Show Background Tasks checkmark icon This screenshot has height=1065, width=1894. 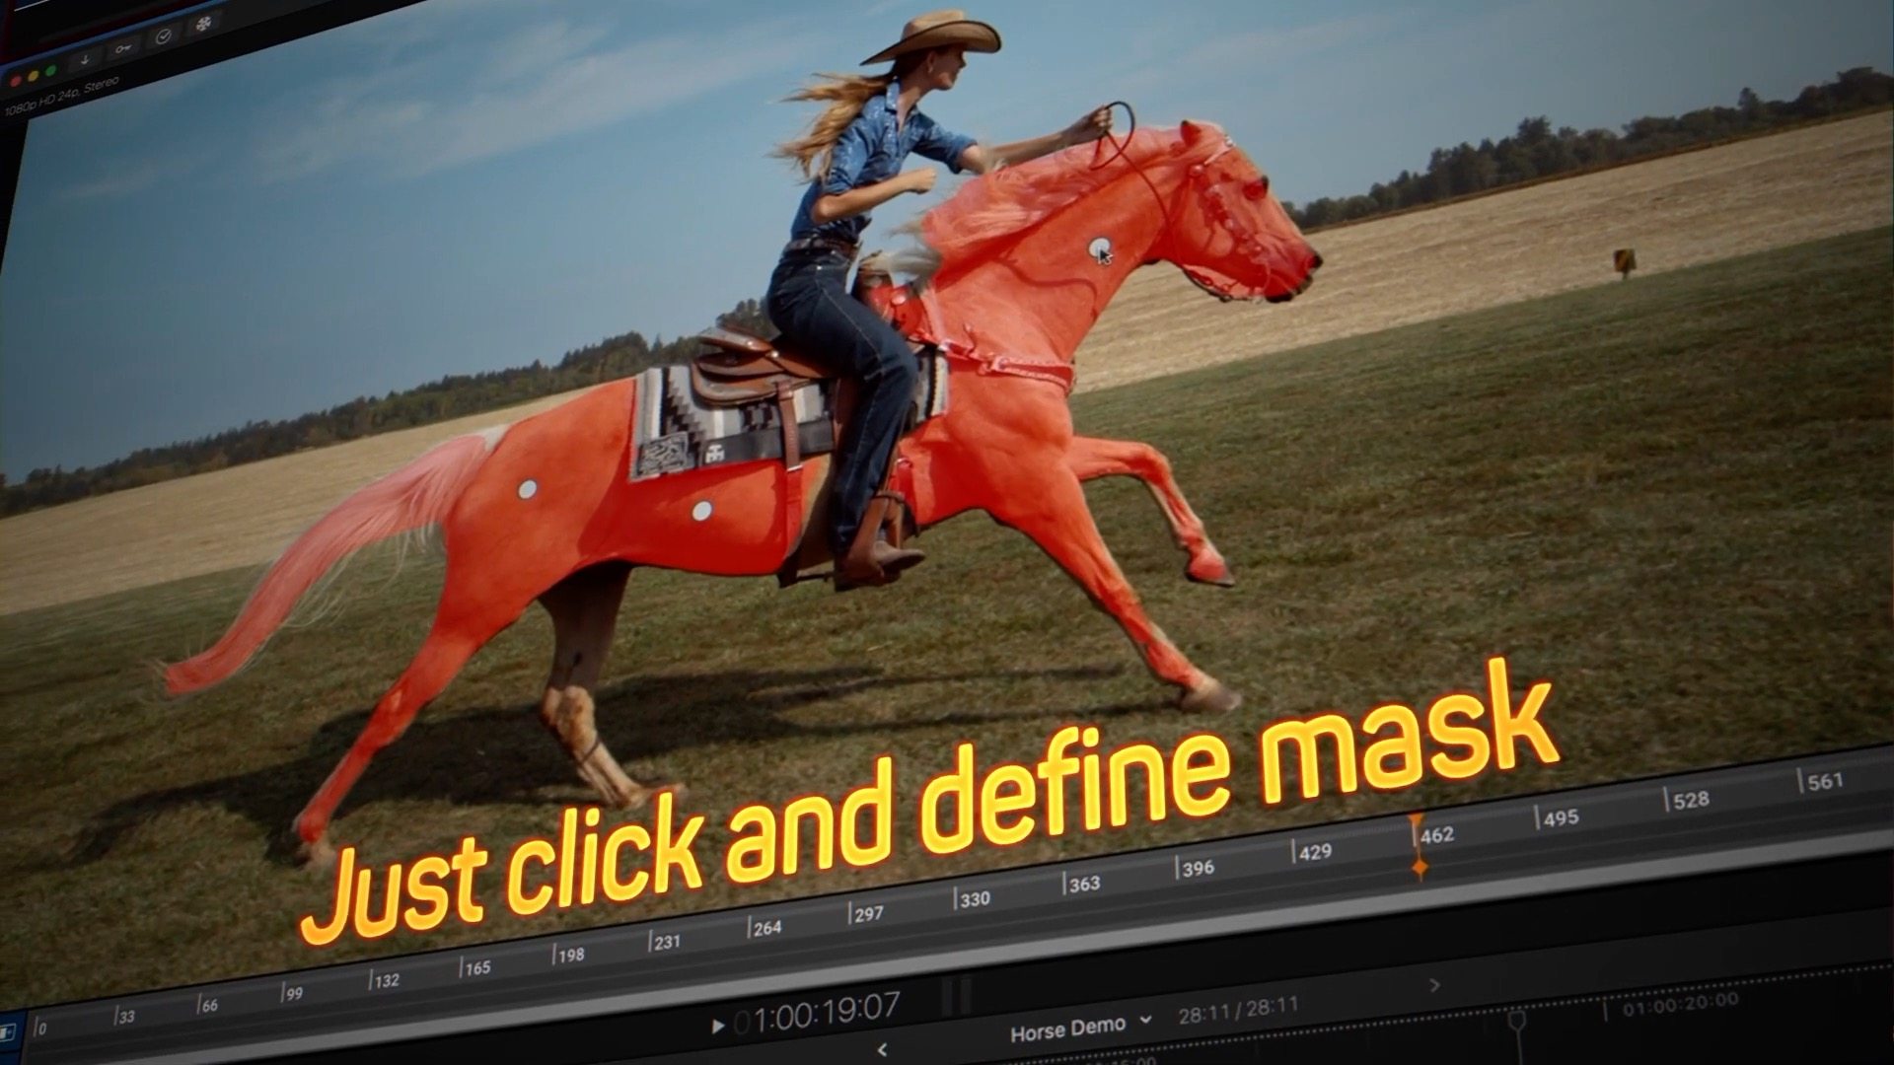163,35
